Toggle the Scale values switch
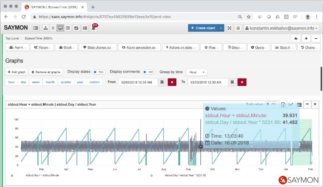Screen dimensions: 323x187 [271, 104]
